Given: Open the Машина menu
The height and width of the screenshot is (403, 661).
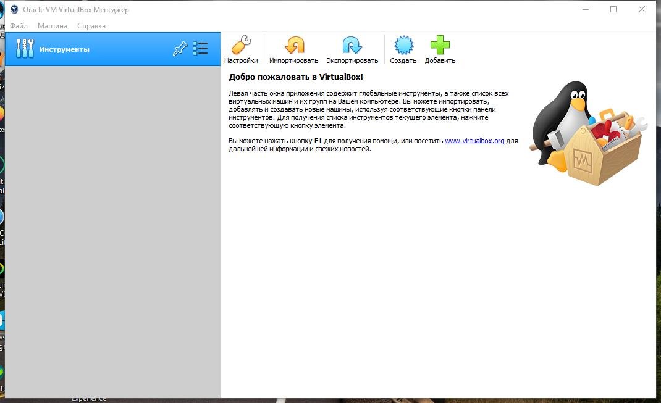Looking at the screenshot, I should [x=53, y=26].
